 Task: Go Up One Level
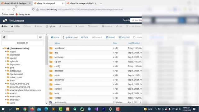point(70,37)
